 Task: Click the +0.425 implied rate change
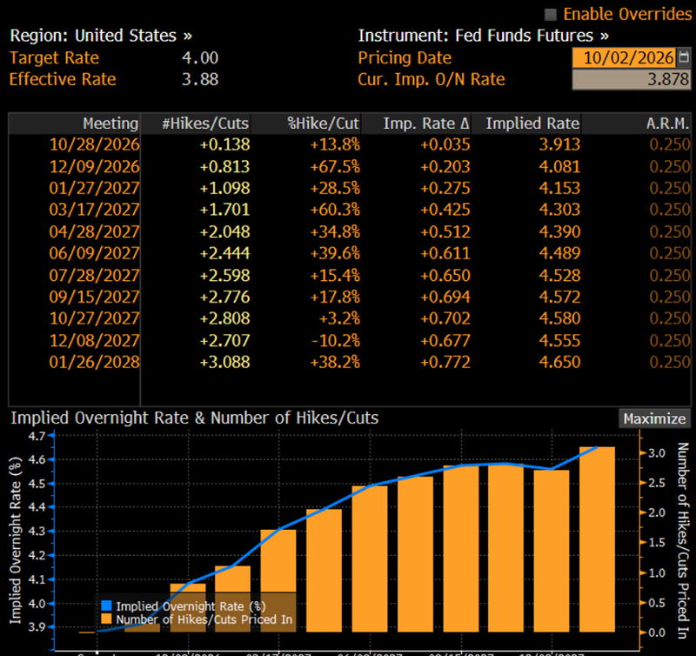445,210
